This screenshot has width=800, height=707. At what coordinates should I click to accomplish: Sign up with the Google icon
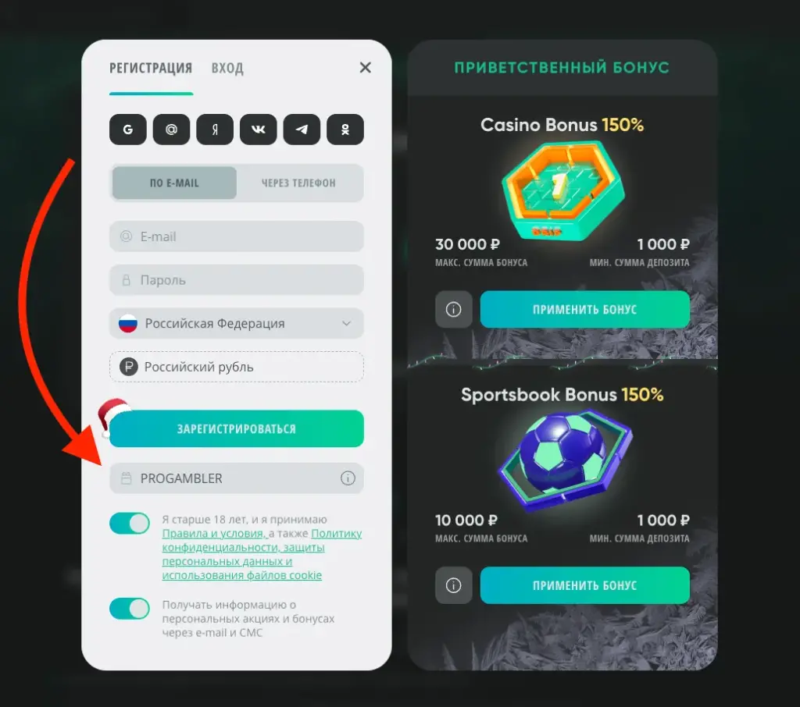click(127, 130)
